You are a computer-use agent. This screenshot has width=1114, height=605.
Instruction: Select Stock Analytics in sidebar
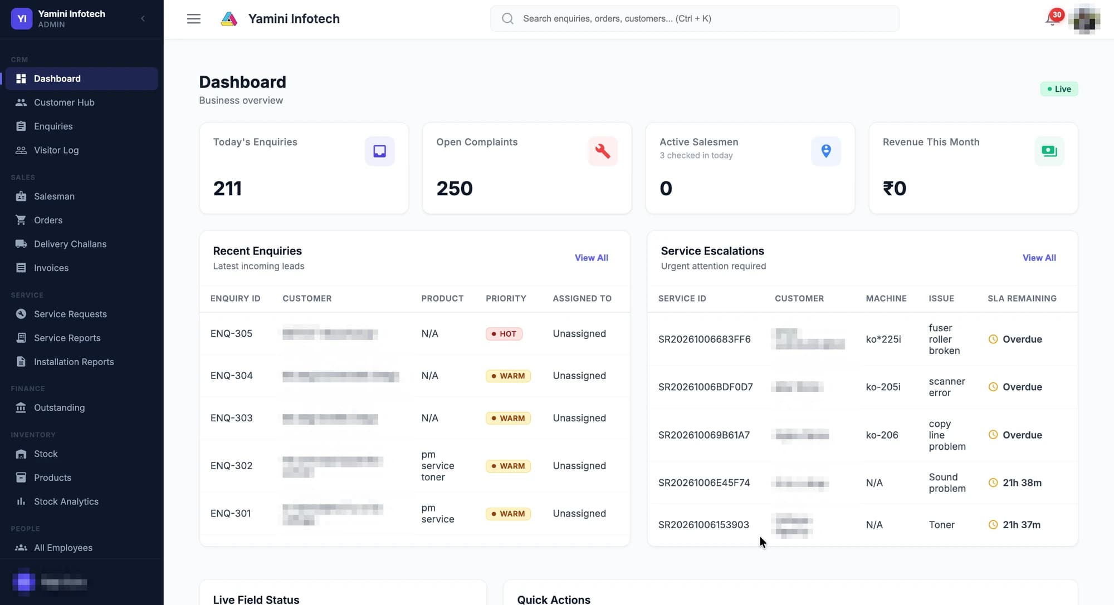pyautogui.click(x=81, y=501)
